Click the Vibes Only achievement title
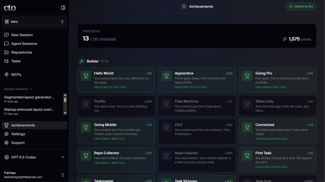This screenshot has width=325, height=182. pos(264,101)
